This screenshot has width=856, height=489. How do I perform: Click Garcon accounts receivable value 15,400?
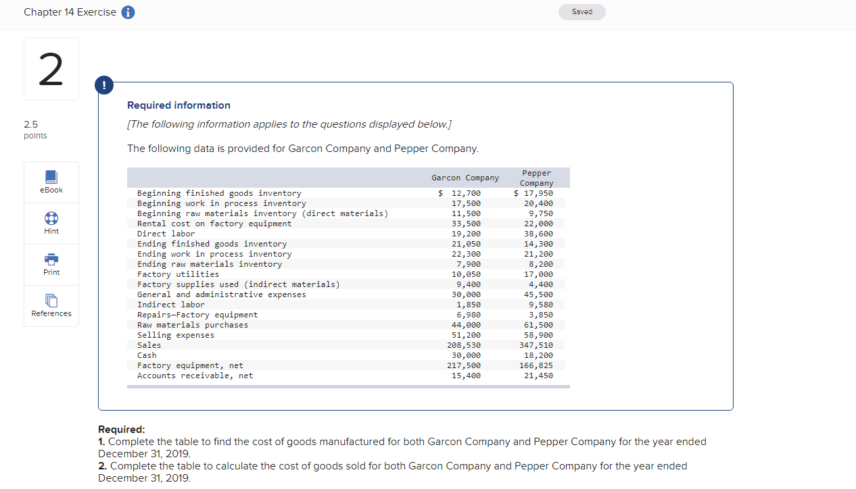(468, 376)
